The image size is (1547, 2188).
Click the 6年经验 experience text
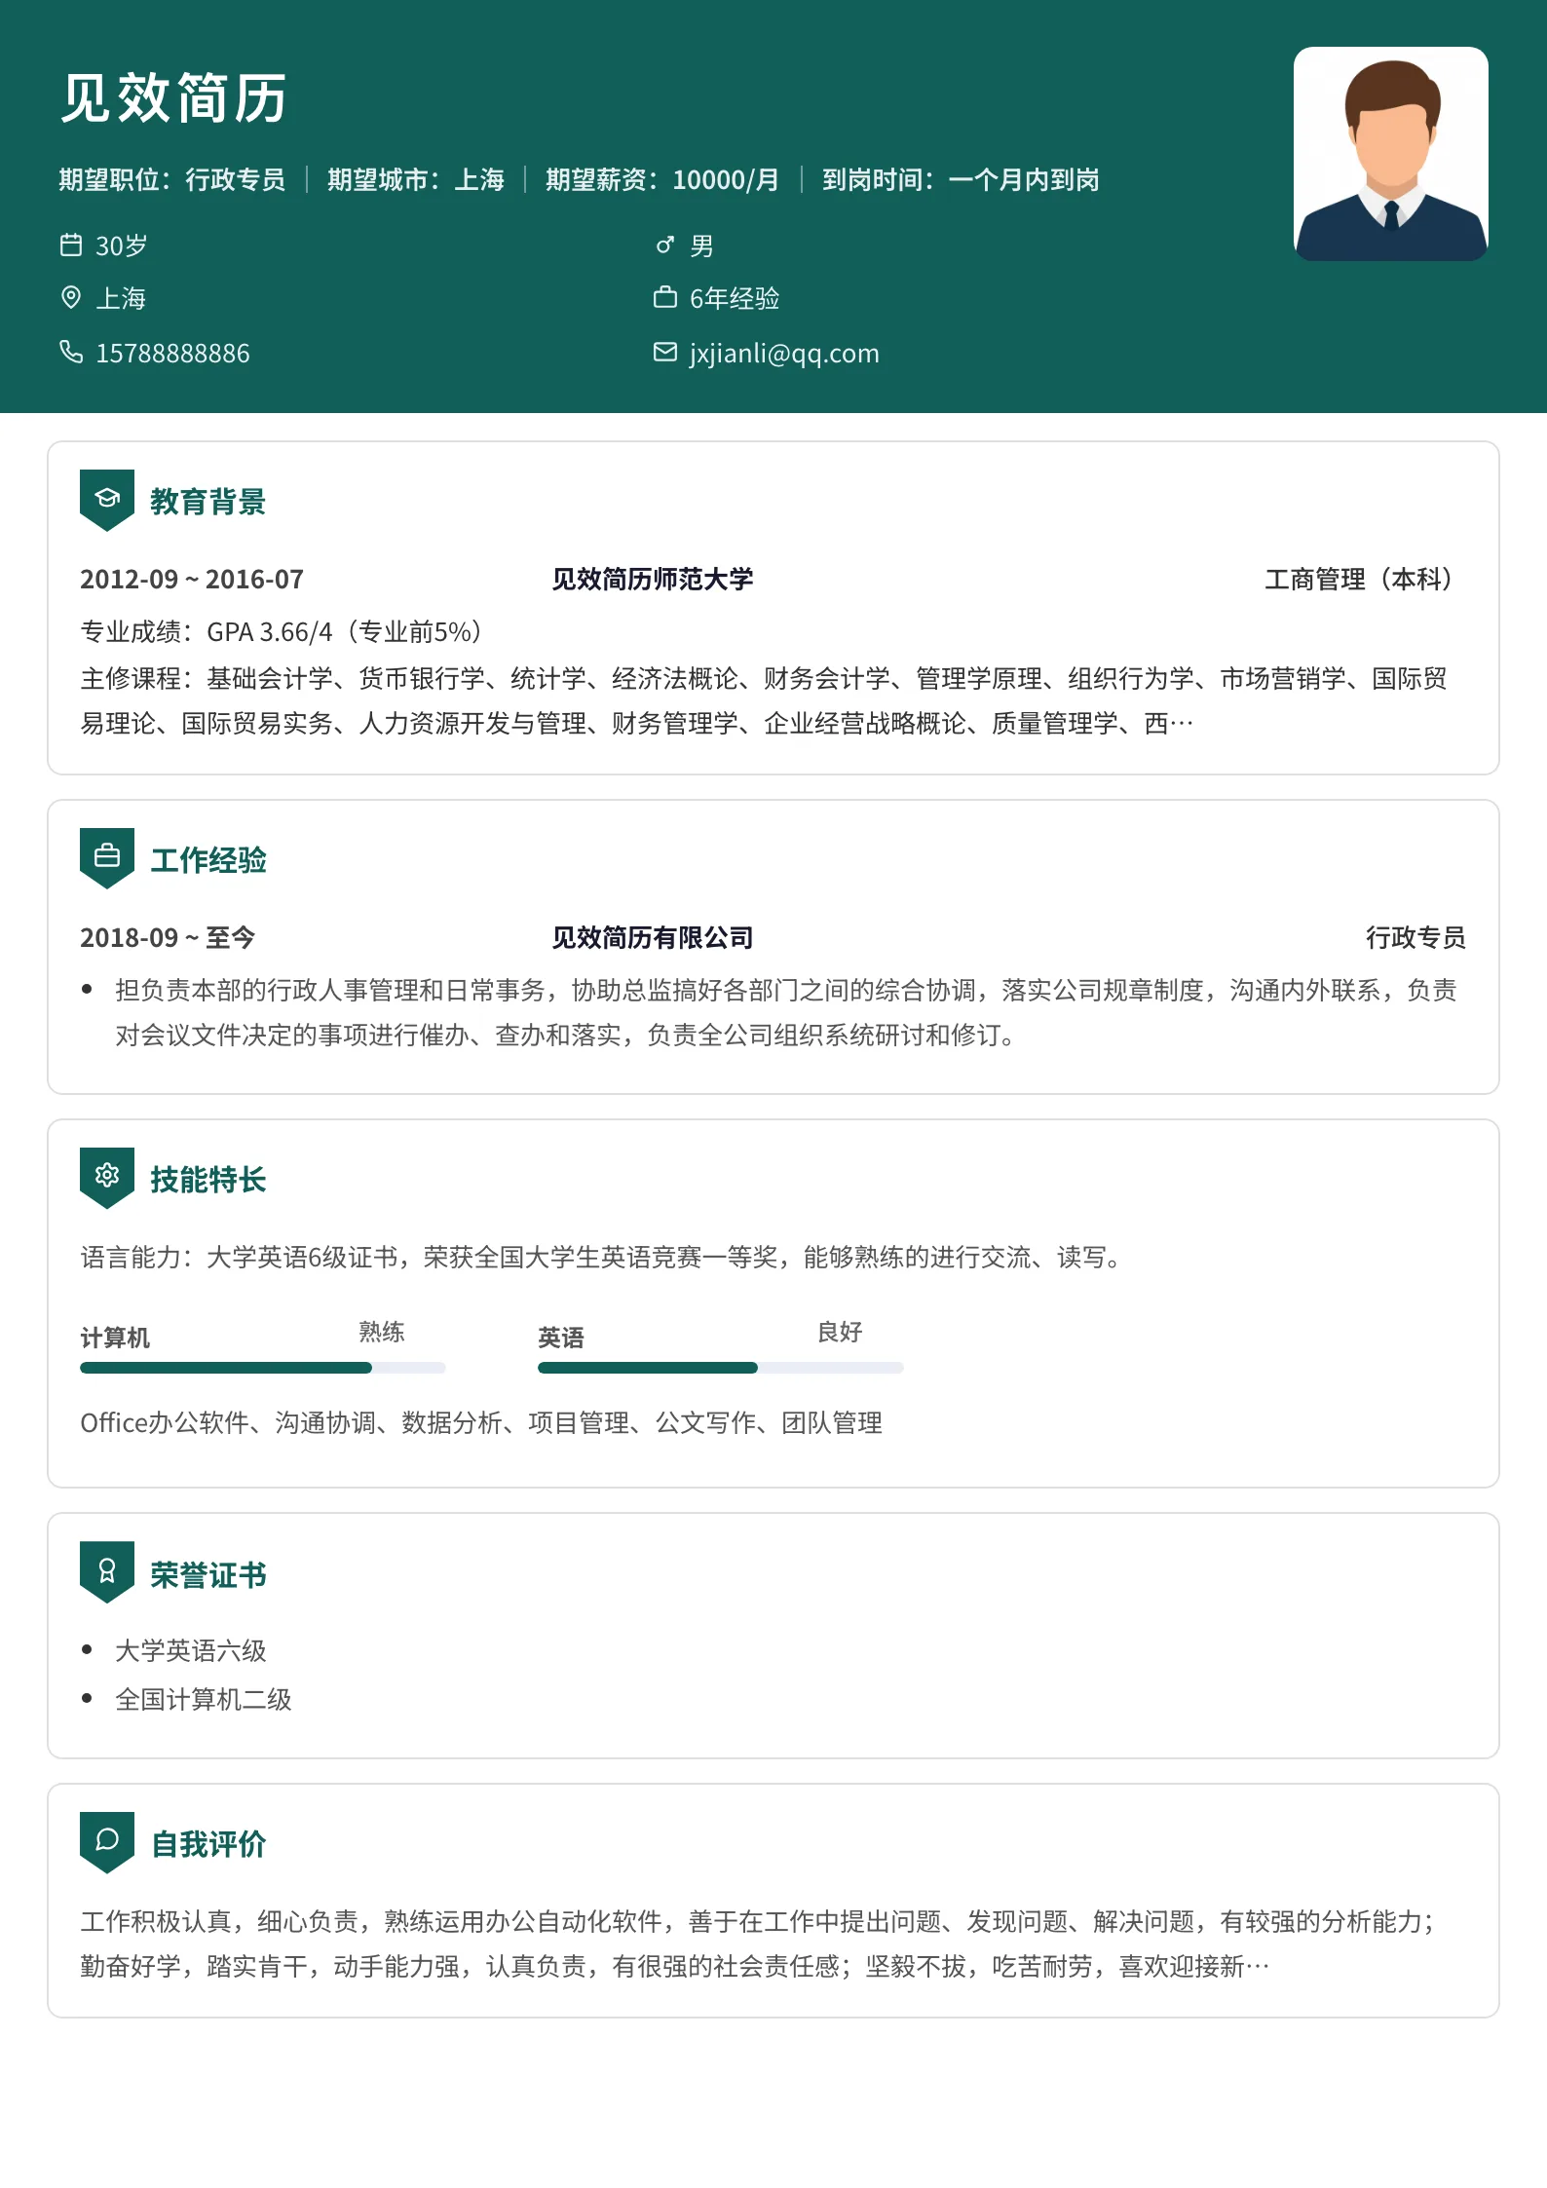pos(735,298)
